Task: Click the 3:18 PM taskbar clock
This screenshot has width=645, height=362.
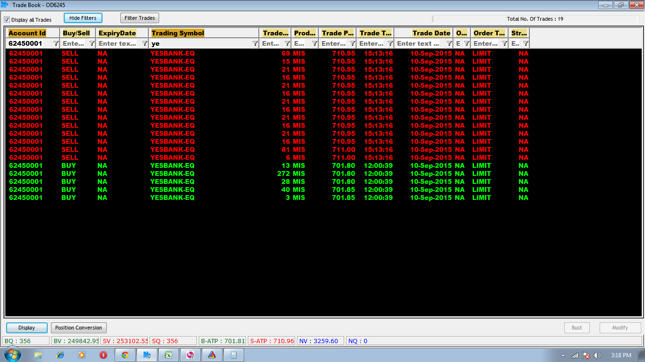Action: point(621,355)
